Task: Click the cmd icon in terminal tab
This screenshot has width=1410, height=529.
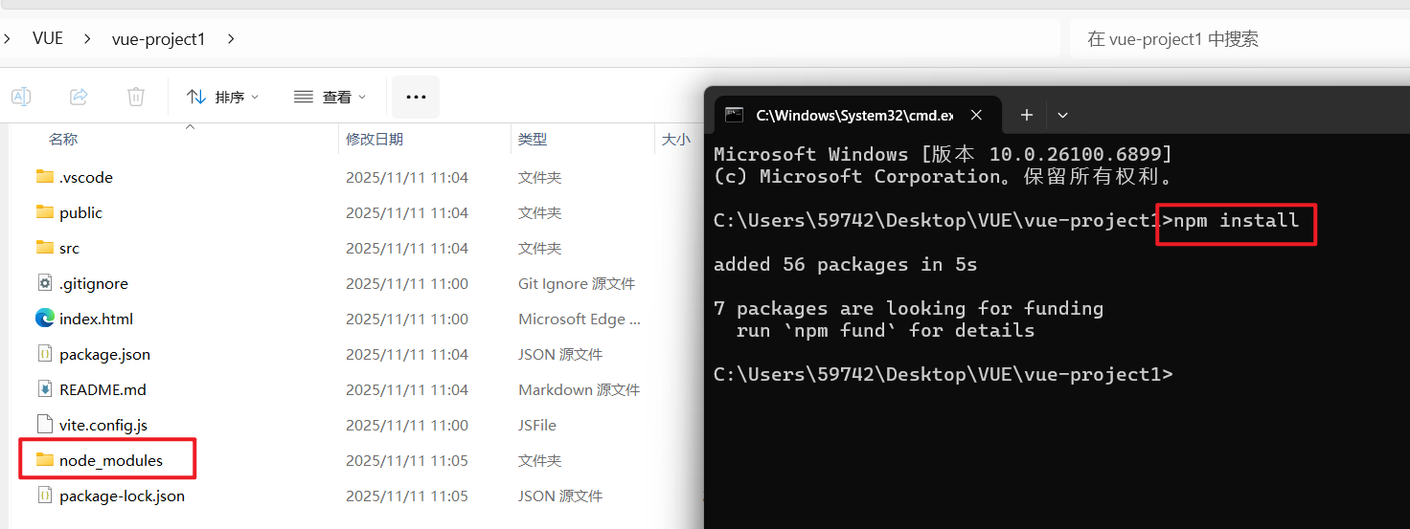Action: 735,115
